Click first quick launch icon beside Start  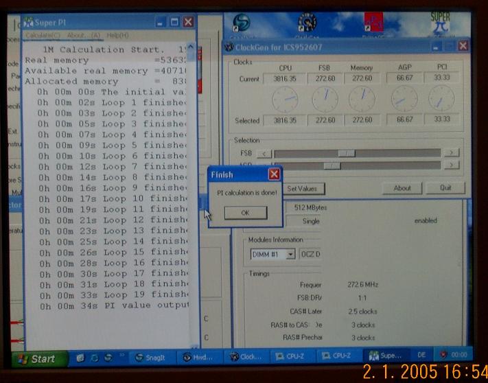pos(80,358)
